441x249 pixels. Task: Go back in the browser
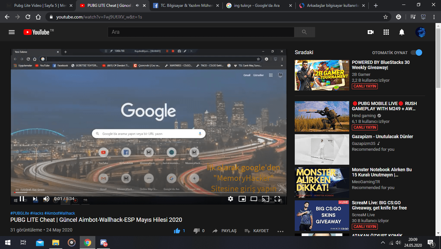tap(7, 17)
